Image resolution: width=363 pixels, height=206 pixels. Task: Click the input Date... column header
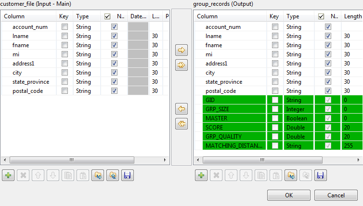138,16
